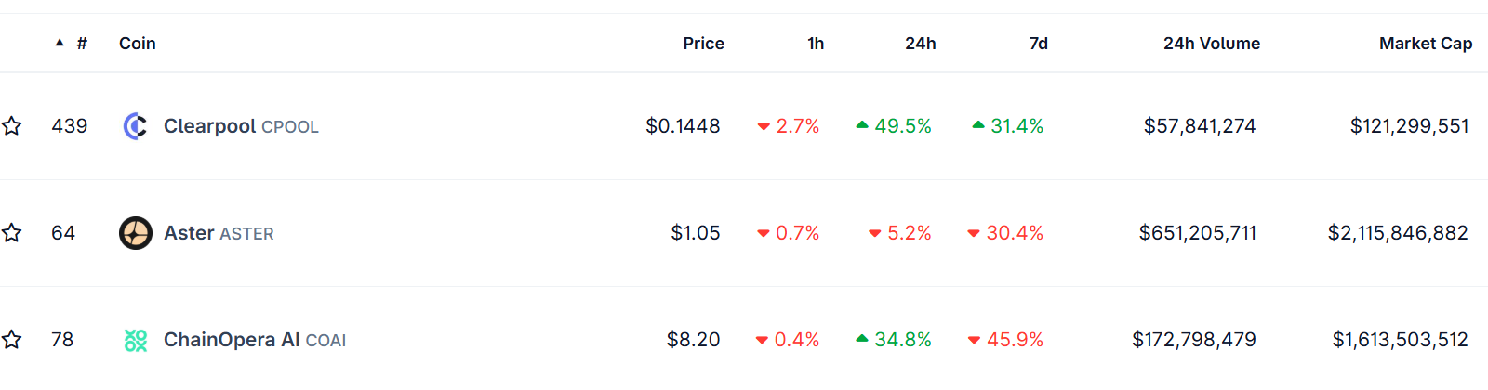Image resolution: width=1488 pixels, height=390 pixels.
Task: Open the ChainOpera AI coin link
Action: coord(232,340)
